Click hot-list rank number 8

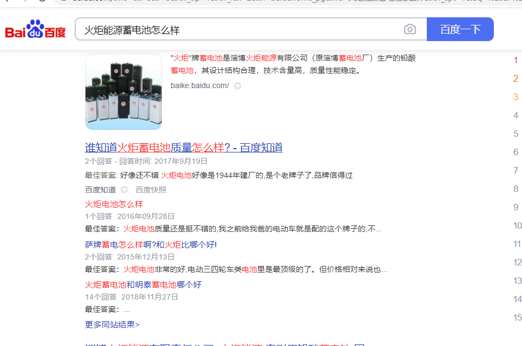pyautogui.click(x=516, y=189)
